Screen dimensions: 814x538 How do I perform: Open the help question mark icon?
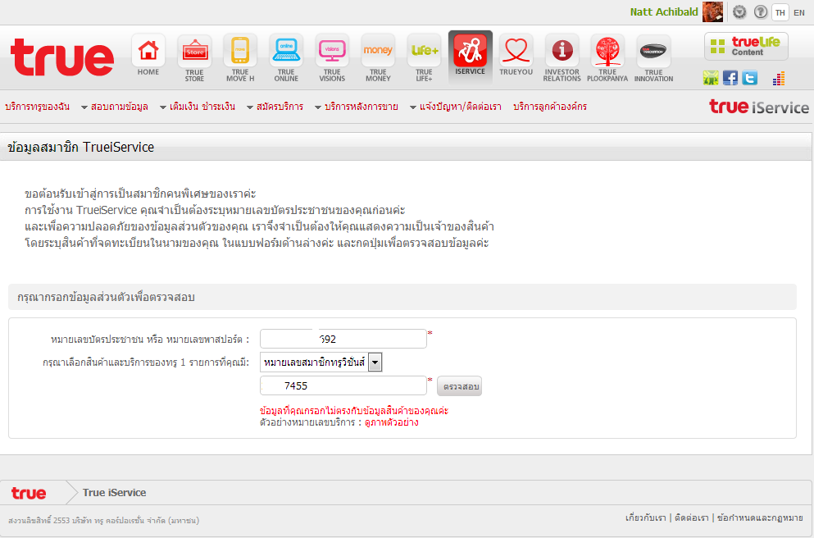click(761, 12)
